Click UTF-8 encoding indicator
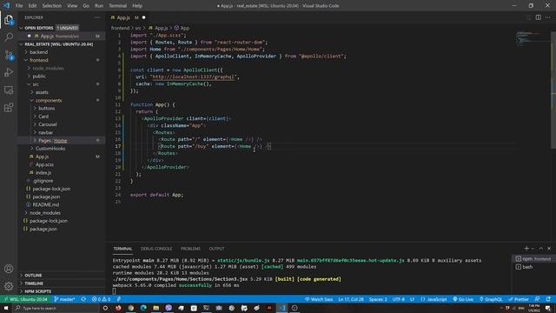This screenshot has width=556, height=313. (x=399, y=299)
